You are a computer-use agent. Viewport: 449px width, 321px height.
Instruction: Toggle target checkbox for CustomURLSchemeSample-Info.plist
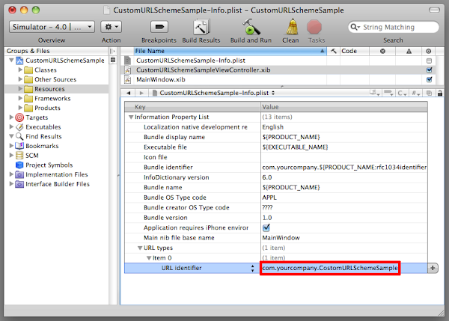(429, 61)
